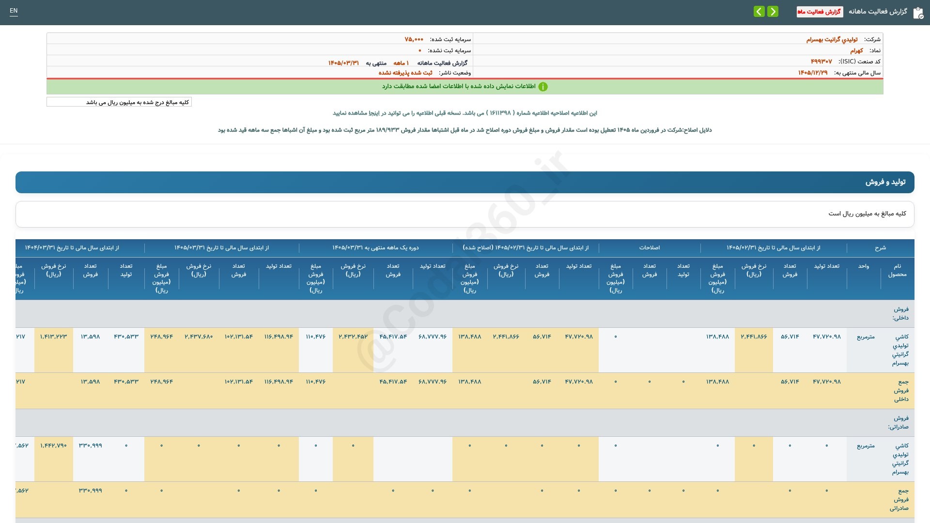Screen dimensions: 930x523
Task: Select the sales rate cell '۲,۴۳۷,۶۸۰'
Action: 199,337
